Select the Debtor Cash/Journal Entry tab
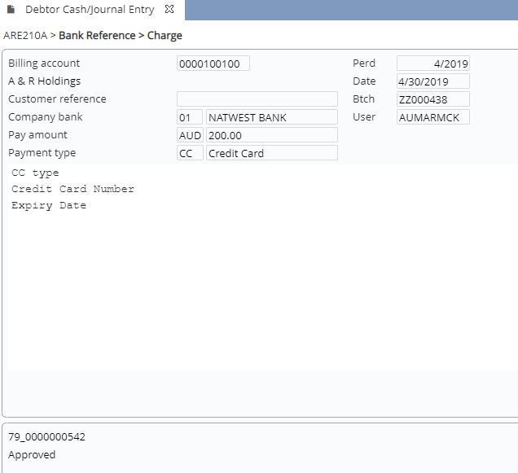This screenshot has width=518, height=473. point(90,10)
